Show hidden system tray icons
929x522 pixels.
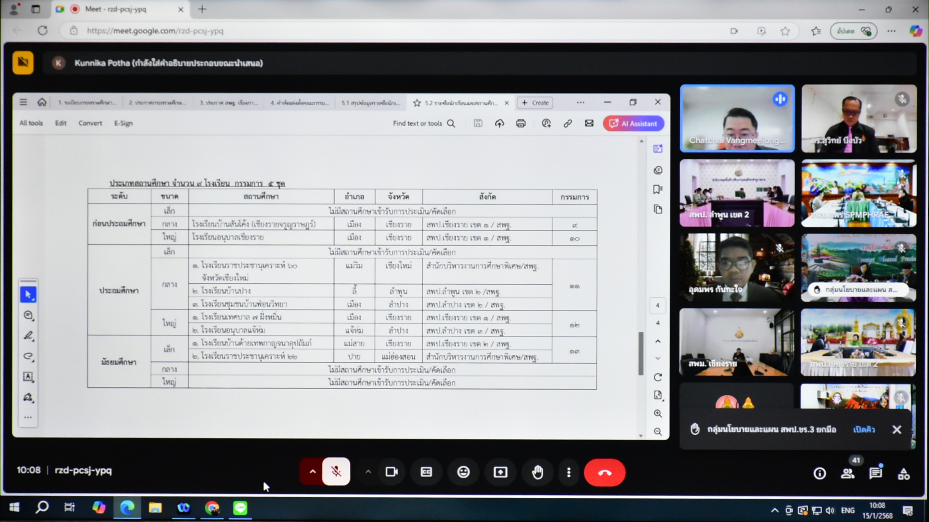(x=774, y=510)
